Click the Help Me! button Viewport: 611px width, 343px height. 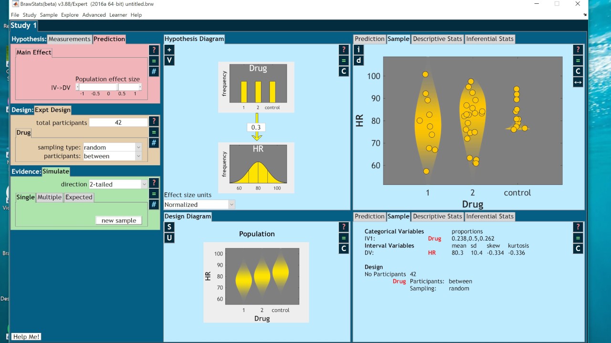click(26, 337)
